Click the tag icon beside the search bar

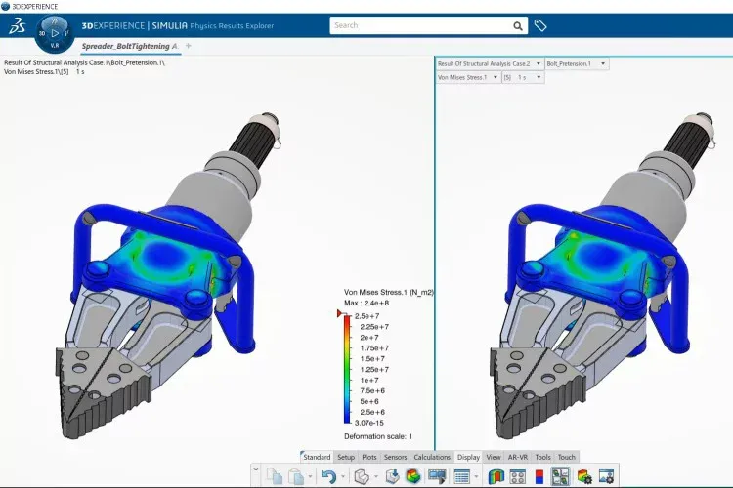pos(540,25)
